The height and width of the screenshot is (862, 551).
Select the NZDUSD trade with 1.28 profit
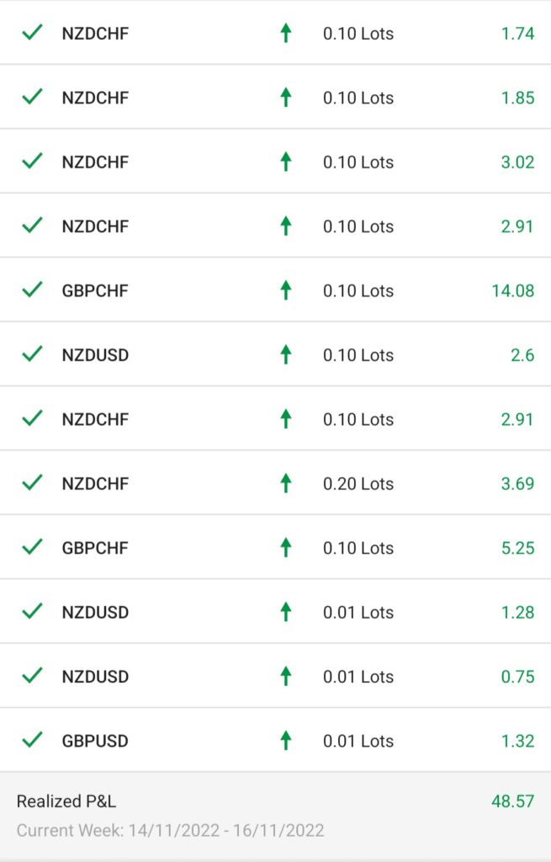click(275, 611)
